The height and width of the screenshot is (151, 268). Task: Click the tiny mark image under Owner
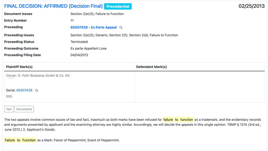click(10, 78)
